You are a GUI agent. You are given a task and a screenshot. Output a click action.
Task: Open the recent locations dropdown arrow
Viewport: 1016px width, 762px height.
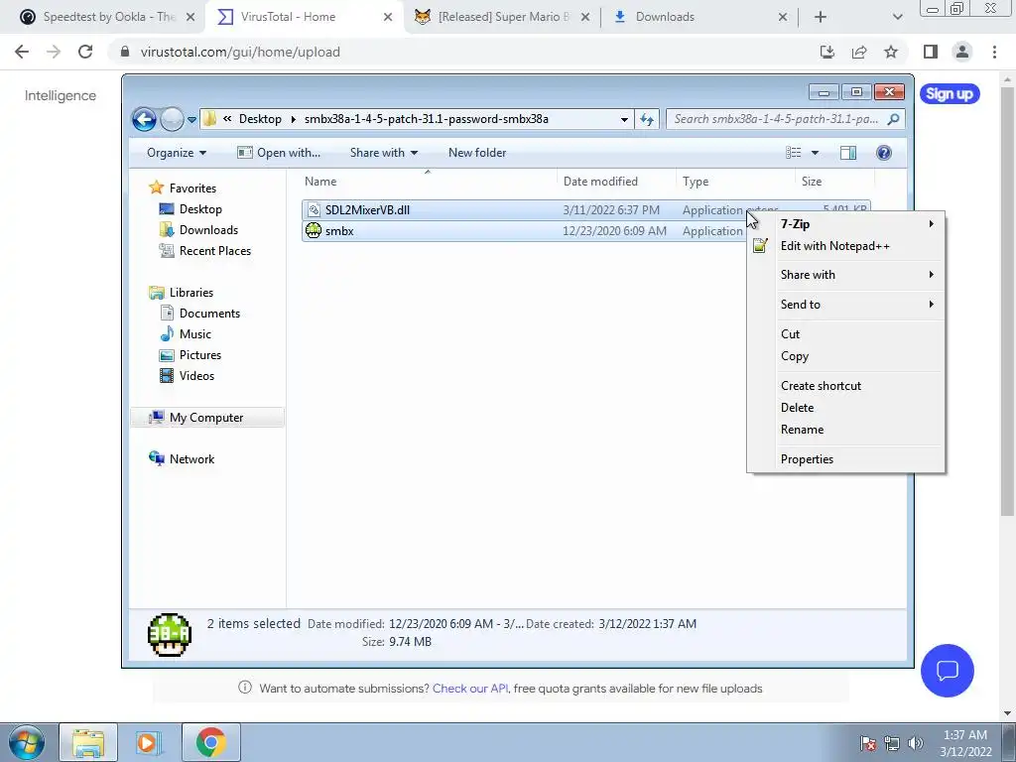tap(191, 120)
